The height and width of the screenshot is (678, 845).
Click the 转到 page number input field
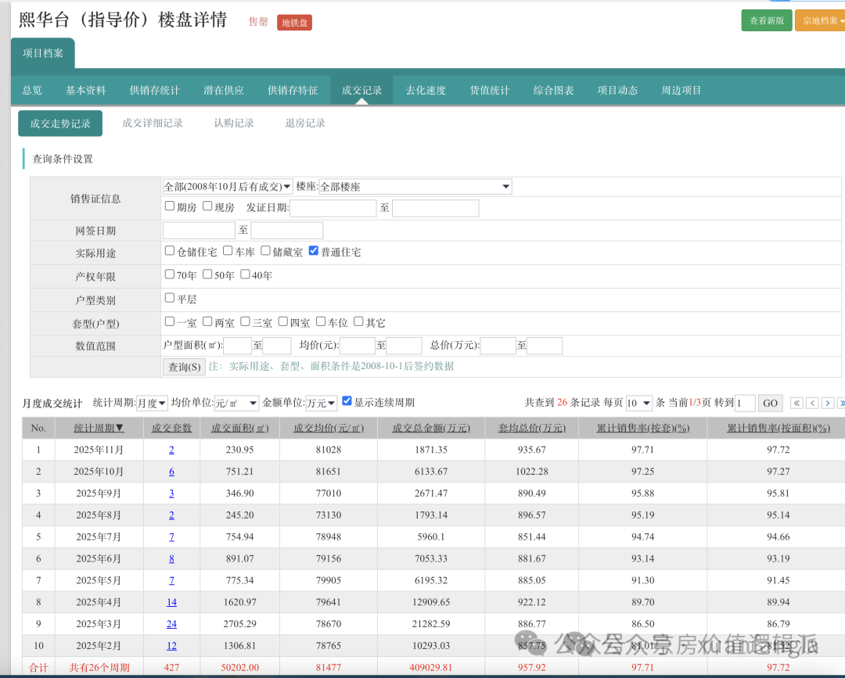[745, 403]
